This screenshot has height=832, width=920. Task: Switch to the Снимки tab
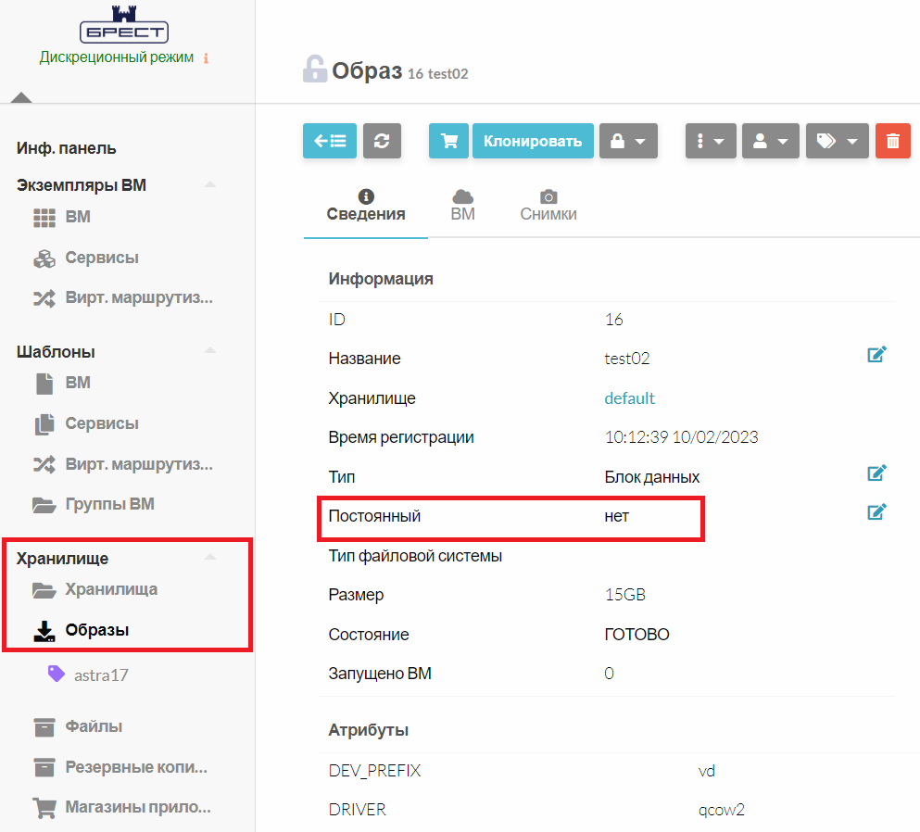(x=548, y=206)
